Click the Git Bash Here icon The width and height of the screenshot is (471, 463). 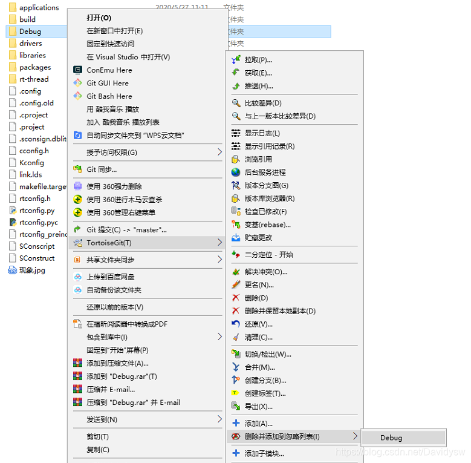(x=78, y=96)
